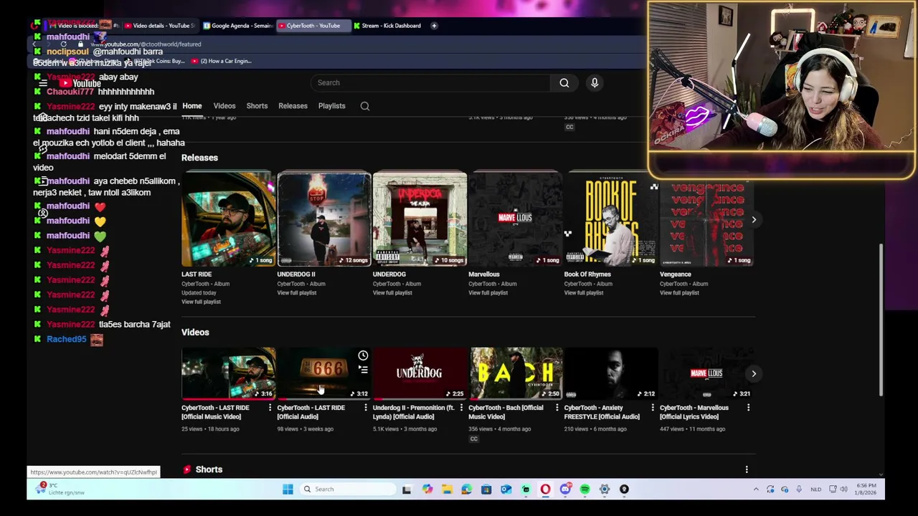Go back with the browser back arrow
This screenshot has height=516, width=918.
point(34,44)
